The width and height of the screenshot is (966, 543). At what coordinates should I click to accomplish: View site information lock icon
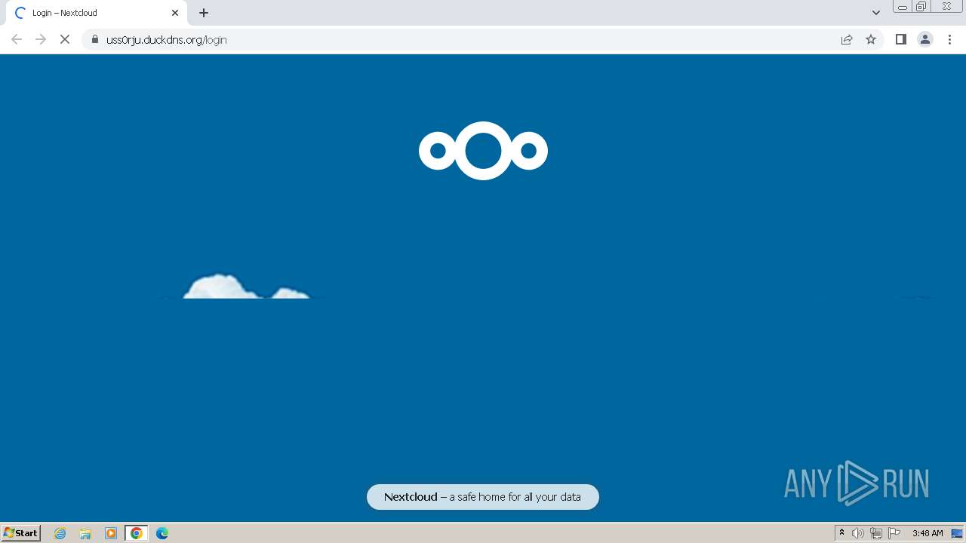pos(95,39)
